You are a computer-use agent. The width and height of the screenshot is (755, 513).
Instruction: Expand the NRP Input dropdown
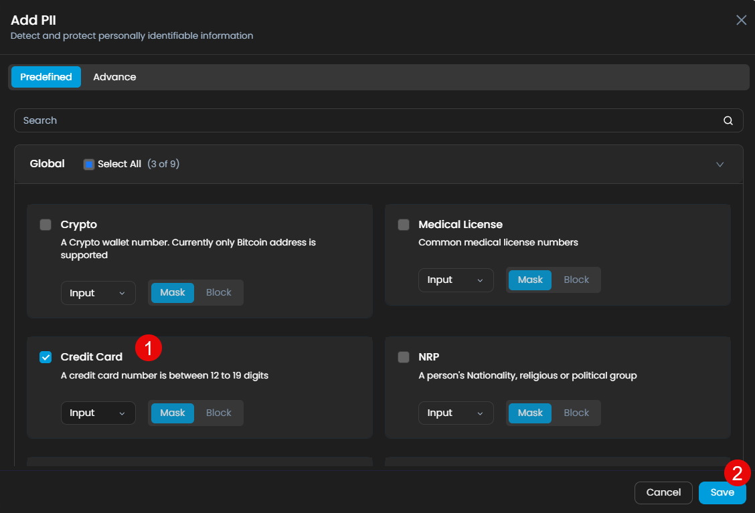click(x=456, y=413)
